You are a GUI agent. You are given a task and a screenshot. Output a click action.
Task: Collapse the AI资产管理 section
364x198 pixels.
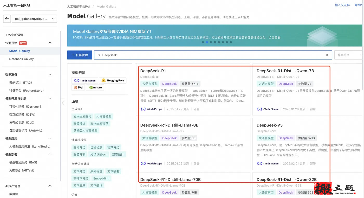pos(50,186)
